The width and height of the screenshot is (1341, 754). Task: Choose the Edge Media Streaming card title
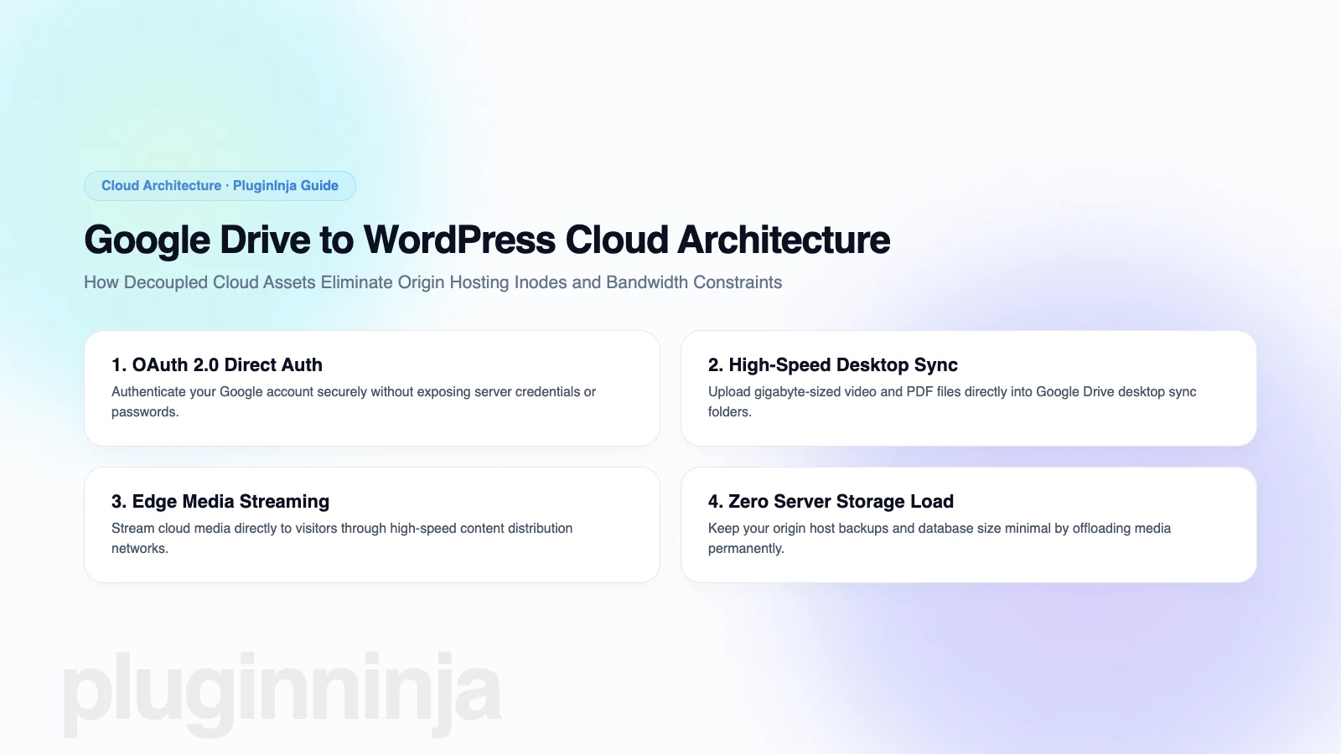click(220, 502)
